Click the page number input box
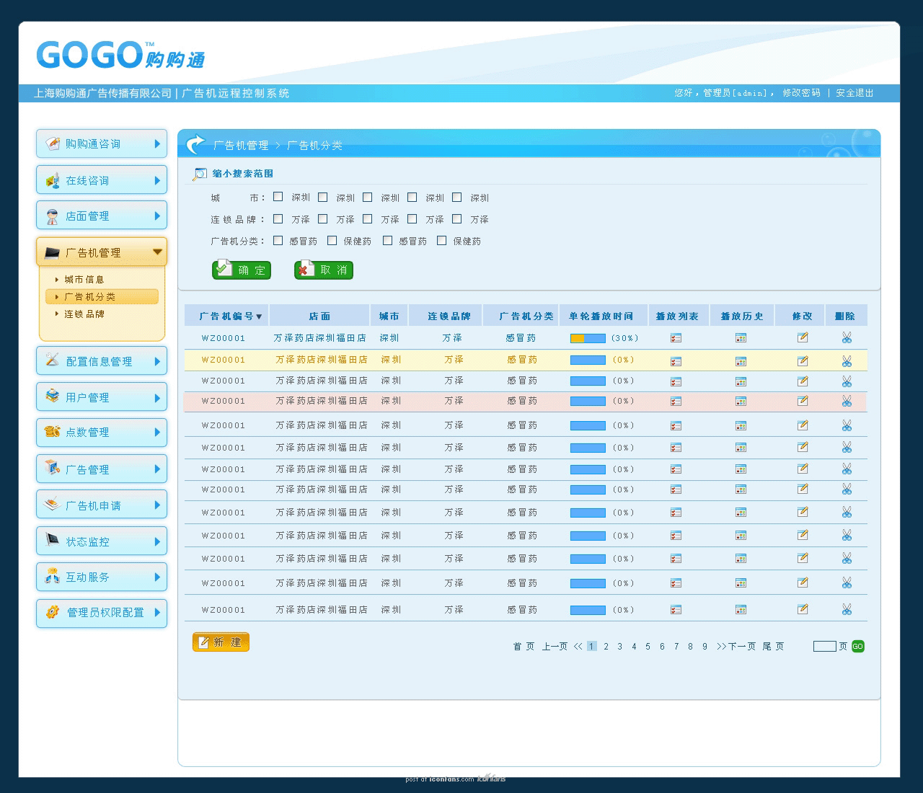The width and height of the screenshot is (923, 793). [x=824, y=647]
